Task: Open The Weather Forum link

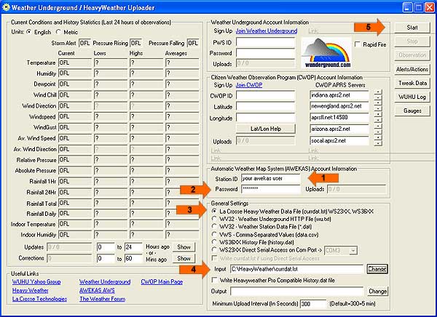Action: [102, 299]
